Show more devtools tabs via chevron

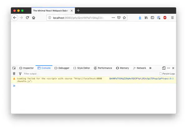tap(150, 68)
